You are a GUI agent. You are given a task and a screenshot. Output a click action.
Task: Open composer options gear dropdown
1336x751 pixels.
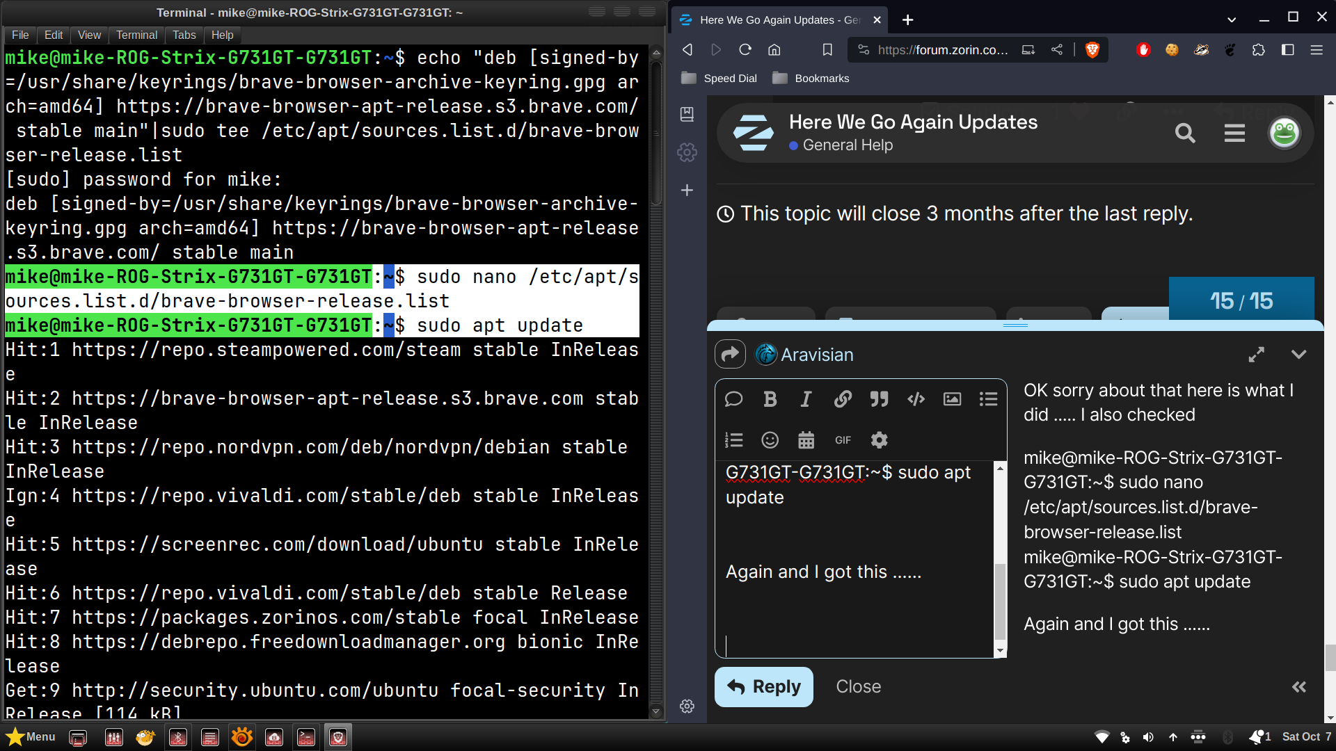tap(879, 439)
